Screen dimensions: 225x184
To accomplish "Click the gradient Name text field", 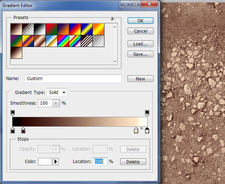I will [73, 79].
